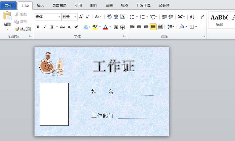Switch to the 开发工具 tab
This screenshot has height=141, width=235.
click(x=143, y=6)
